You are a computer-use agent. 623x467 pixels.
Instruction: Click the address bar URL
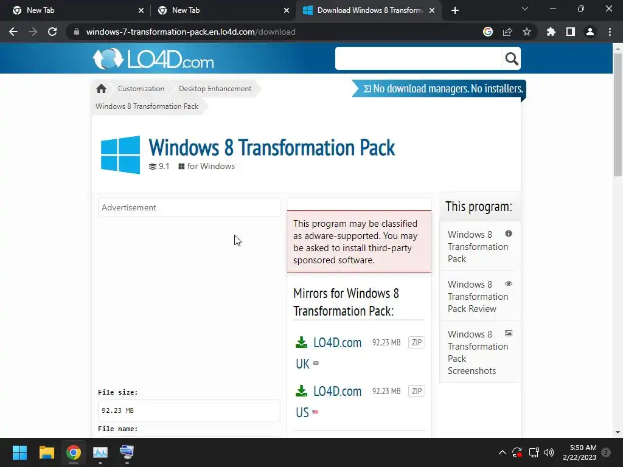190,32
